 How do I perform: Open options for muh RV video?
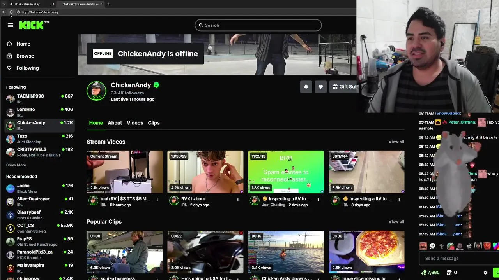tap(157, 199)
